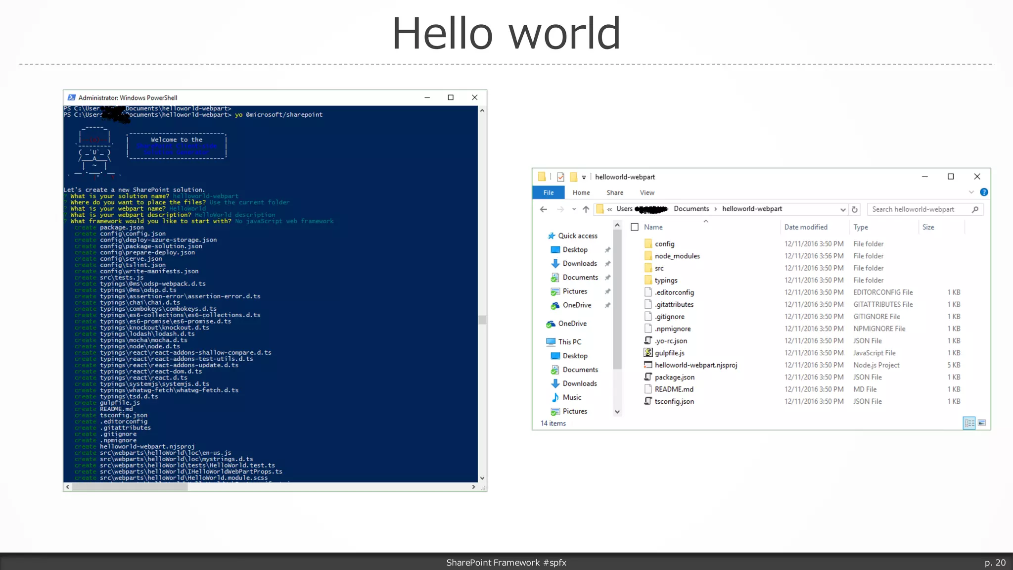
Task: Click PowerShell vertical scroll-down arrow
Action: (x=482, y=478)
